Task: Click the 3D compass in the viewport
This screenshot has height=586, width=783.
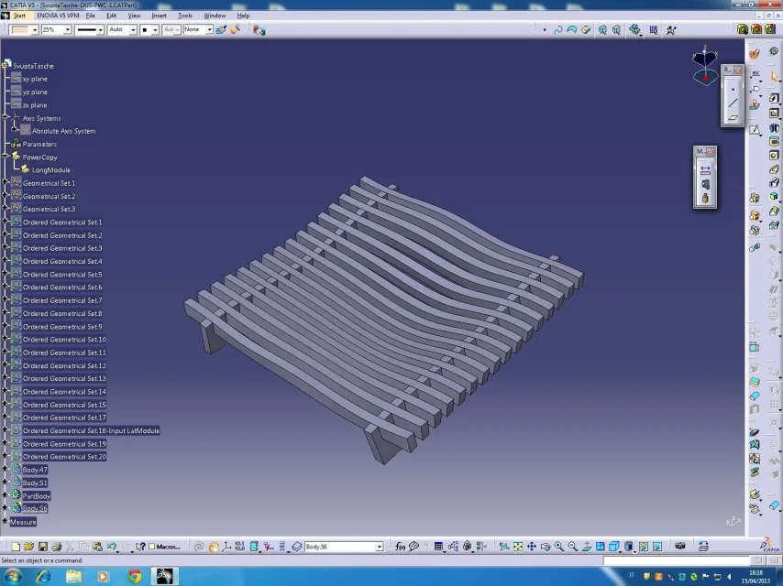Action: tap(705, 66)
